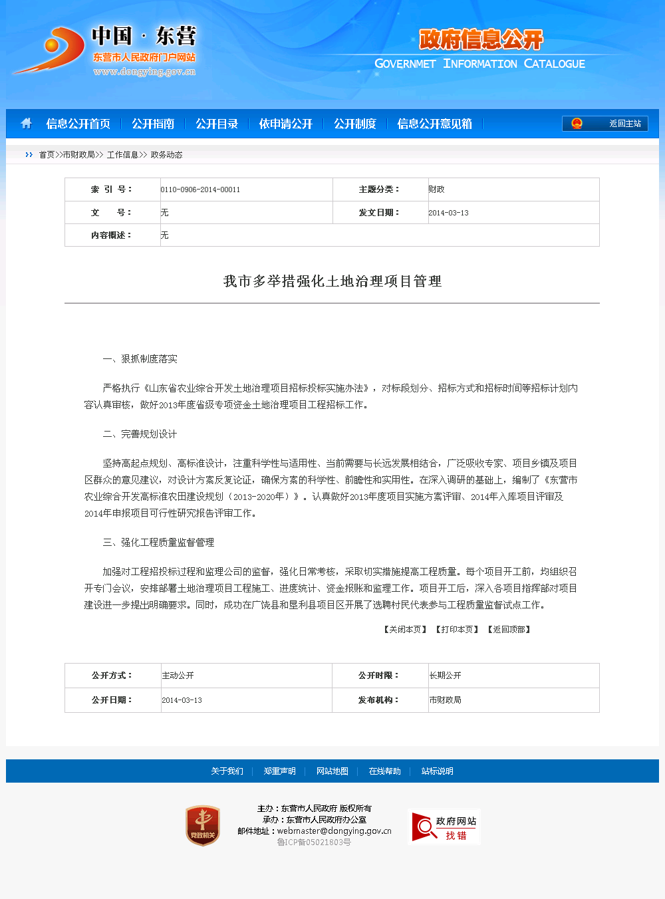This screenshot has height=899, width=665.
Task: Click 打印本页 link
Action: [458, 630]
